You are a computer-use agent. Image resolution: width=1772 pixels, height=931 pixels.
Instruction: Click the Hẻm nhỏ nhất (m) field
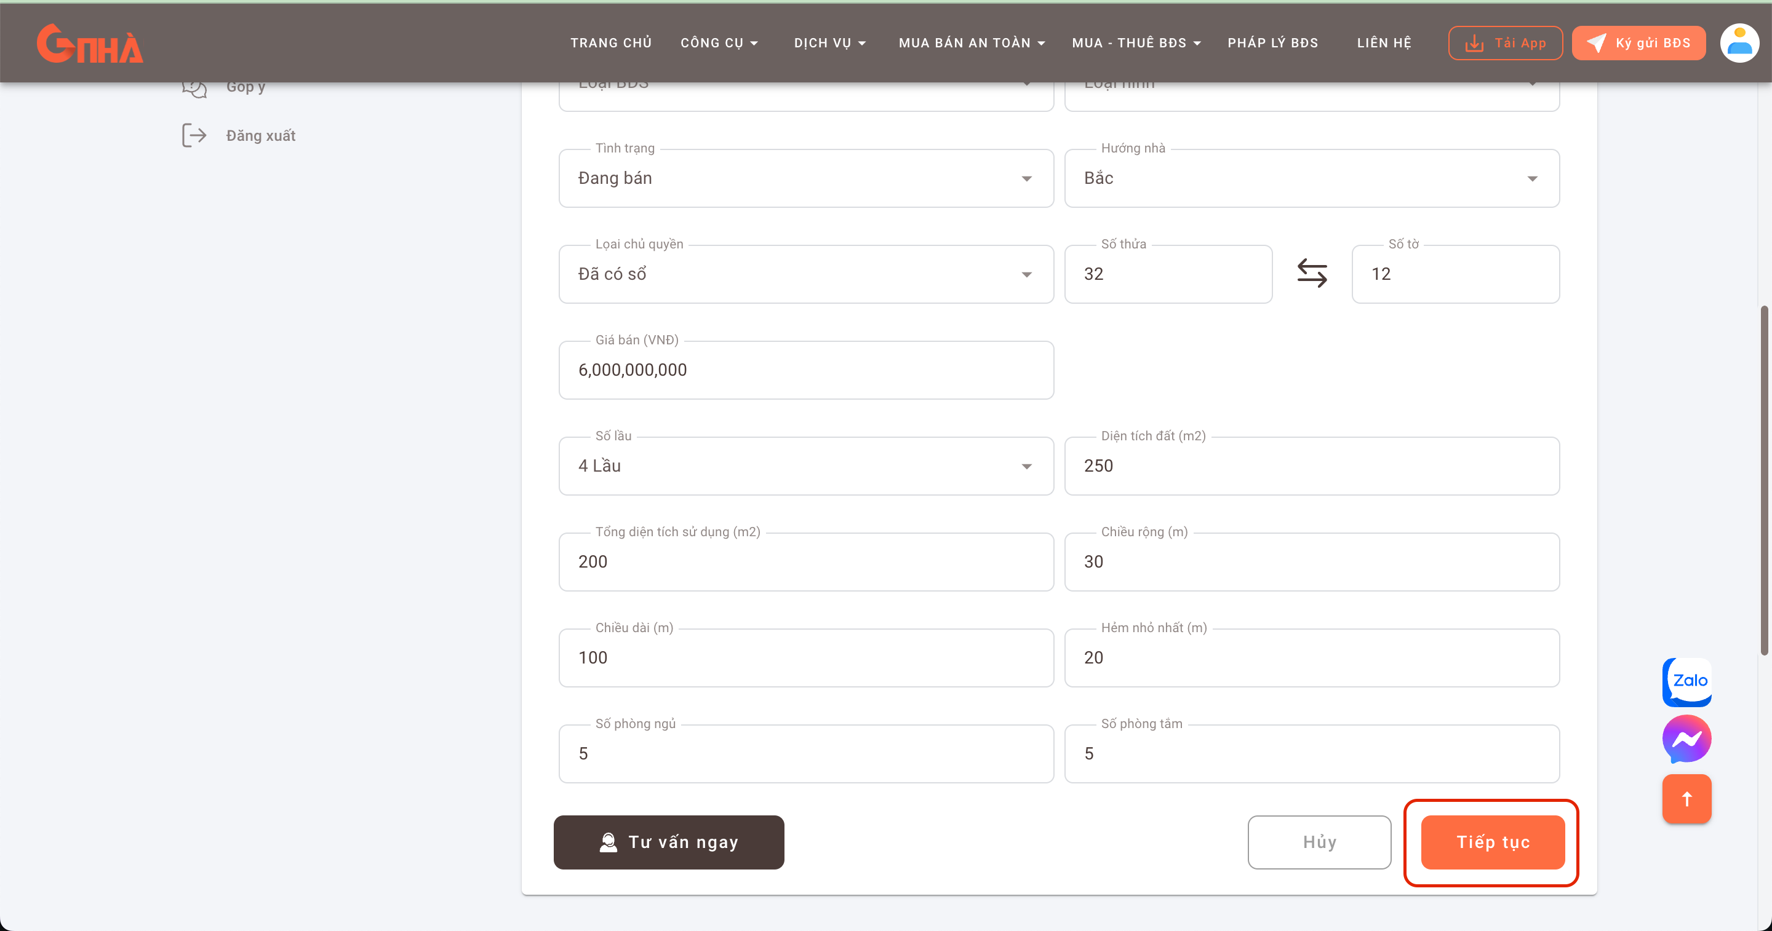[1312, 658]
